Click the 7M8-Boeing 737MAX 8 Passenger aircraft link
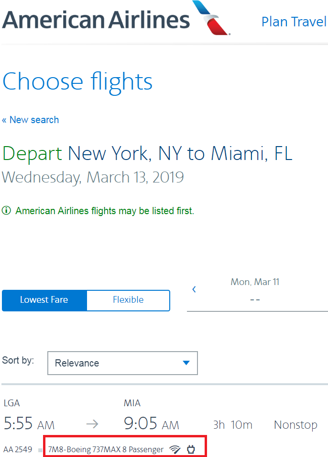This screenshot has width=328, height=457. tap(106, 449)
